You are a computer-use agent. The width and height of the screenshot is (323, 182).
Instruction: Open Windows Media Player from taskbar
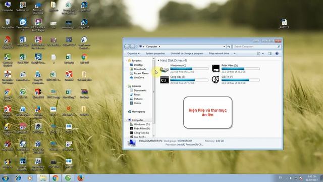pyautogui.click(x=30, y=178)
